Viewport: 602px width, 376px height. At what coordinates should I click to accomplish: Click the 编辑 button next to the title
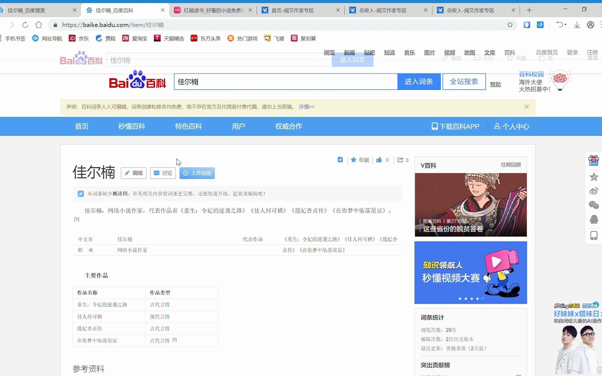click(x=134, y=173)
